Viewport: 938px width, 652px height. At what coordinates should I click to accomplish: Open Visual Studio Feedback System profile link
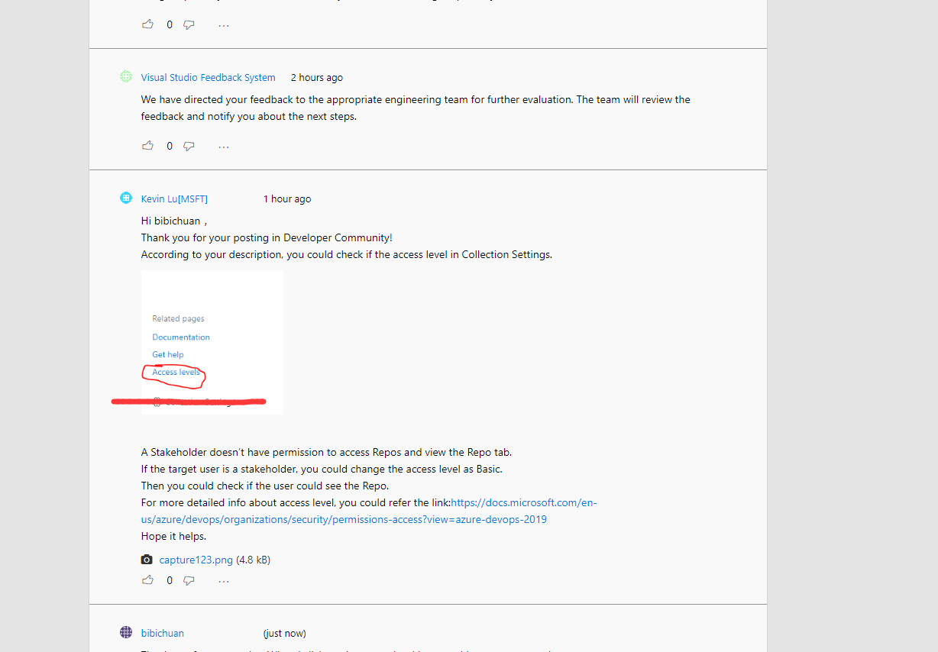point(208,77)
